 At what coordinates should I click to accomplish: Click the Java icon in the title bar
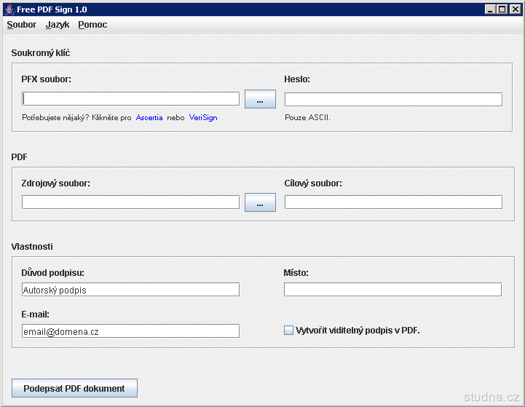coord(9,9)
